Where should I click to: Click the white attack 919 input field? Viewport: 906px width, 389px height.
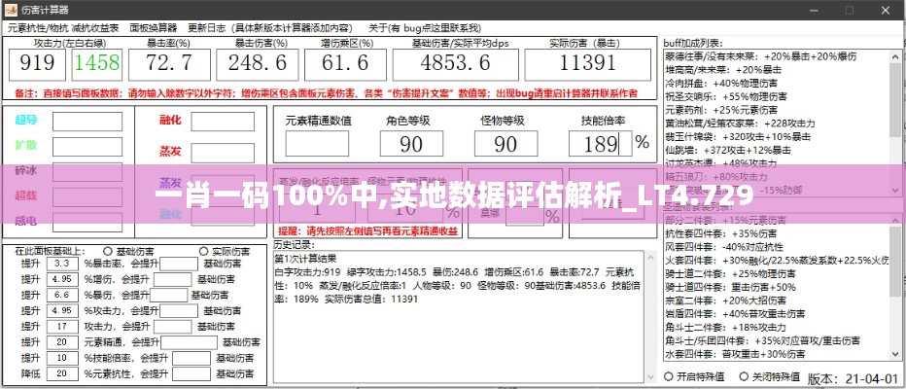click(x=37, y=64)
